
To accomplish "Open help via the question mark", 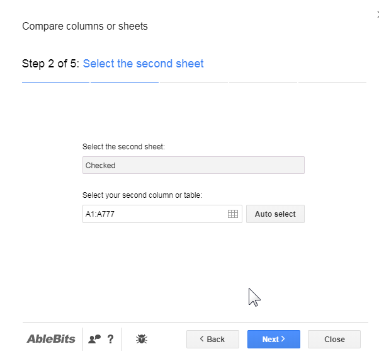I will (111, 339).
